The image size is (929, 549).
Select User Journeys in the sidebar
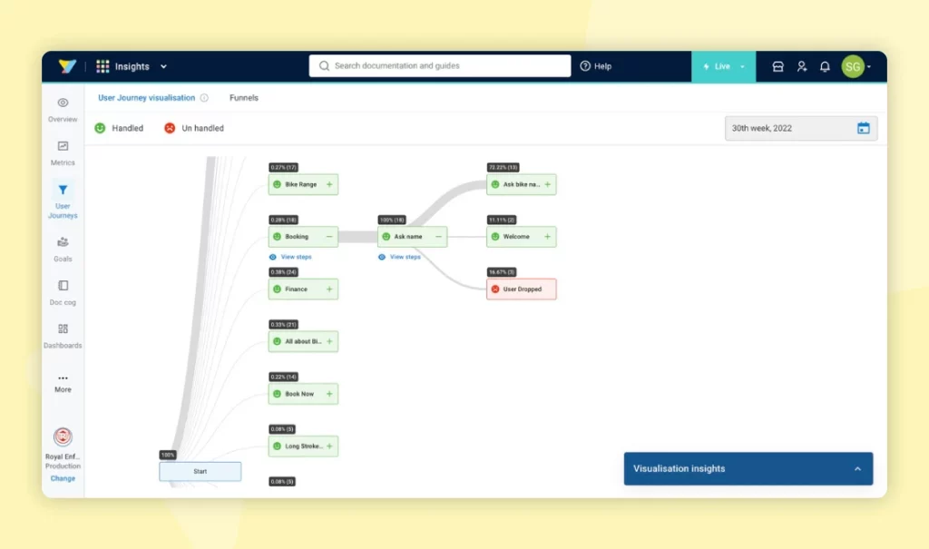click(63, 201)
